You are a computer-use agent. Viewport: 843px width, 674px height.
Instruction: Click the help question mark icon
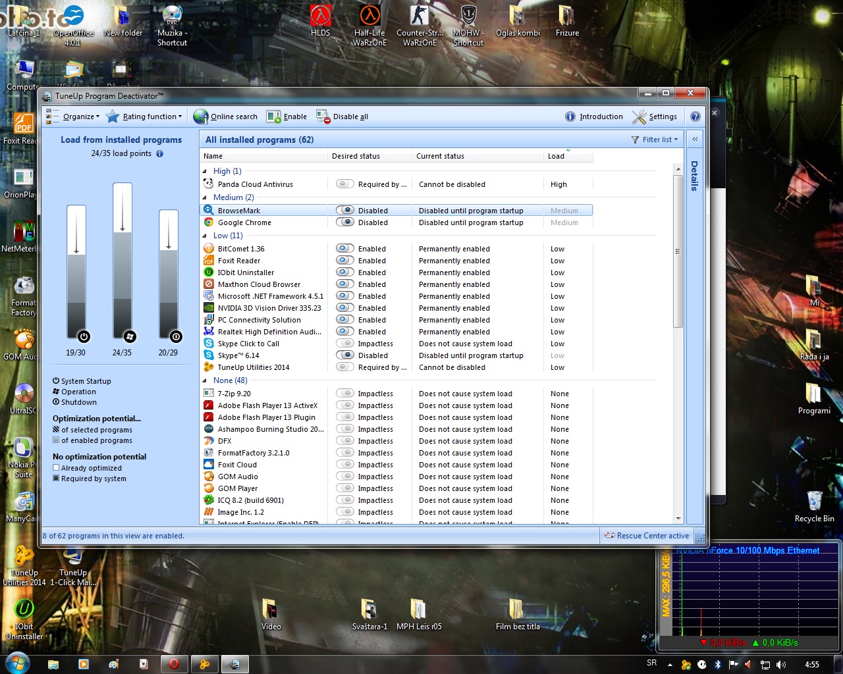[x=695, y=117]
